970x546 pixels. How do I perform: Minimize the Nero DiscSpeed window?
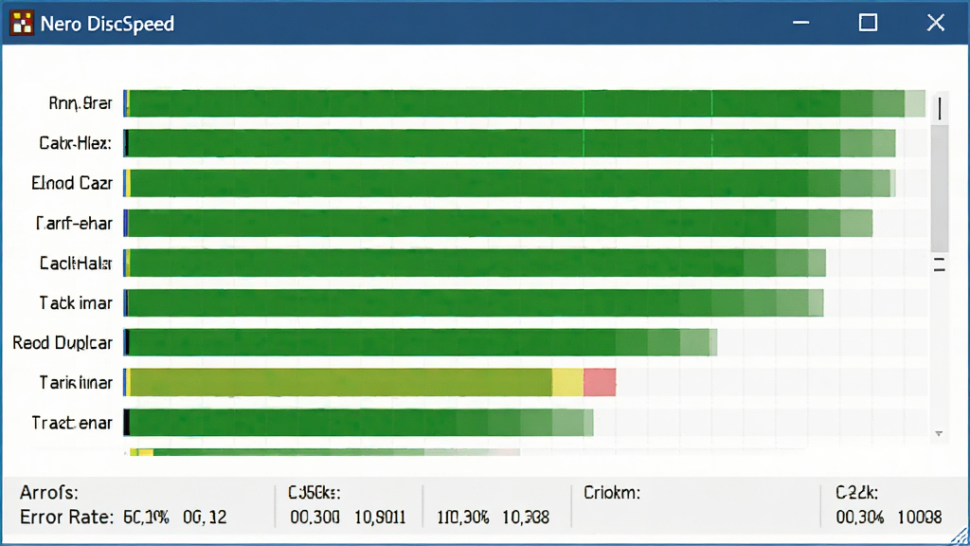tap(801, 23)
